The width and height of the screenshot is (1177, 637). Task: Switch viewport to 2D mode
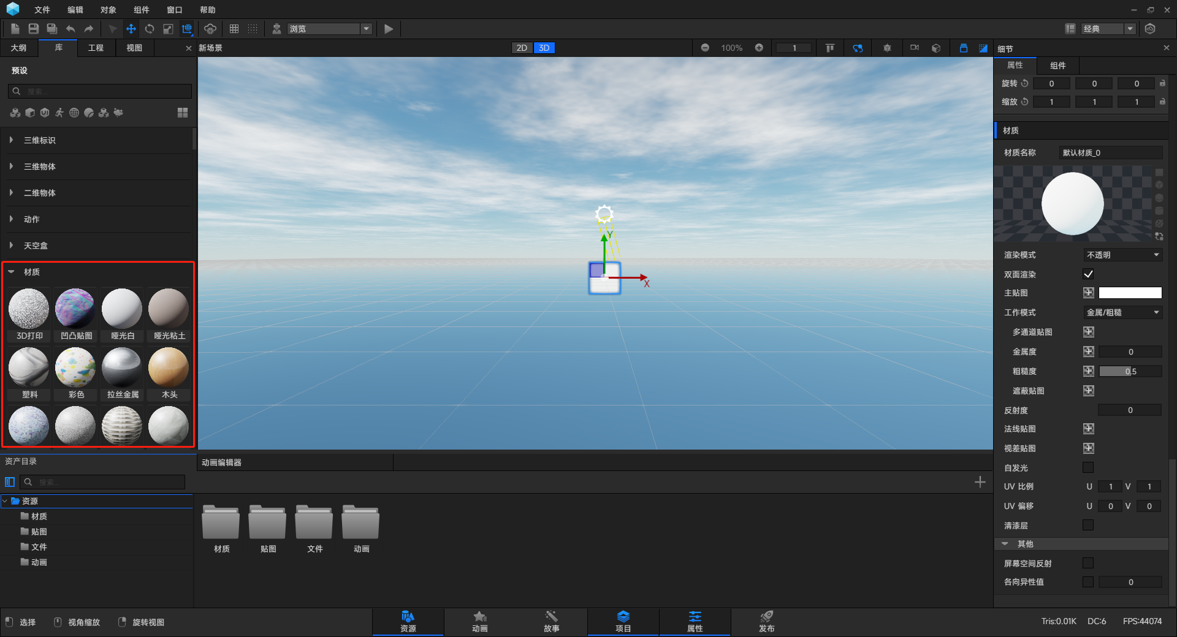click(x=522, y=48)
